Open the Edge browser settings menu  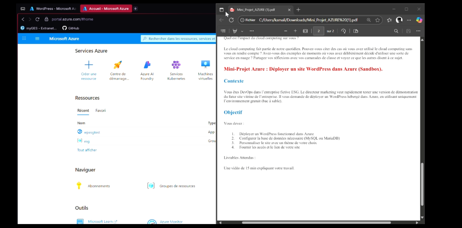click(409, 20)
